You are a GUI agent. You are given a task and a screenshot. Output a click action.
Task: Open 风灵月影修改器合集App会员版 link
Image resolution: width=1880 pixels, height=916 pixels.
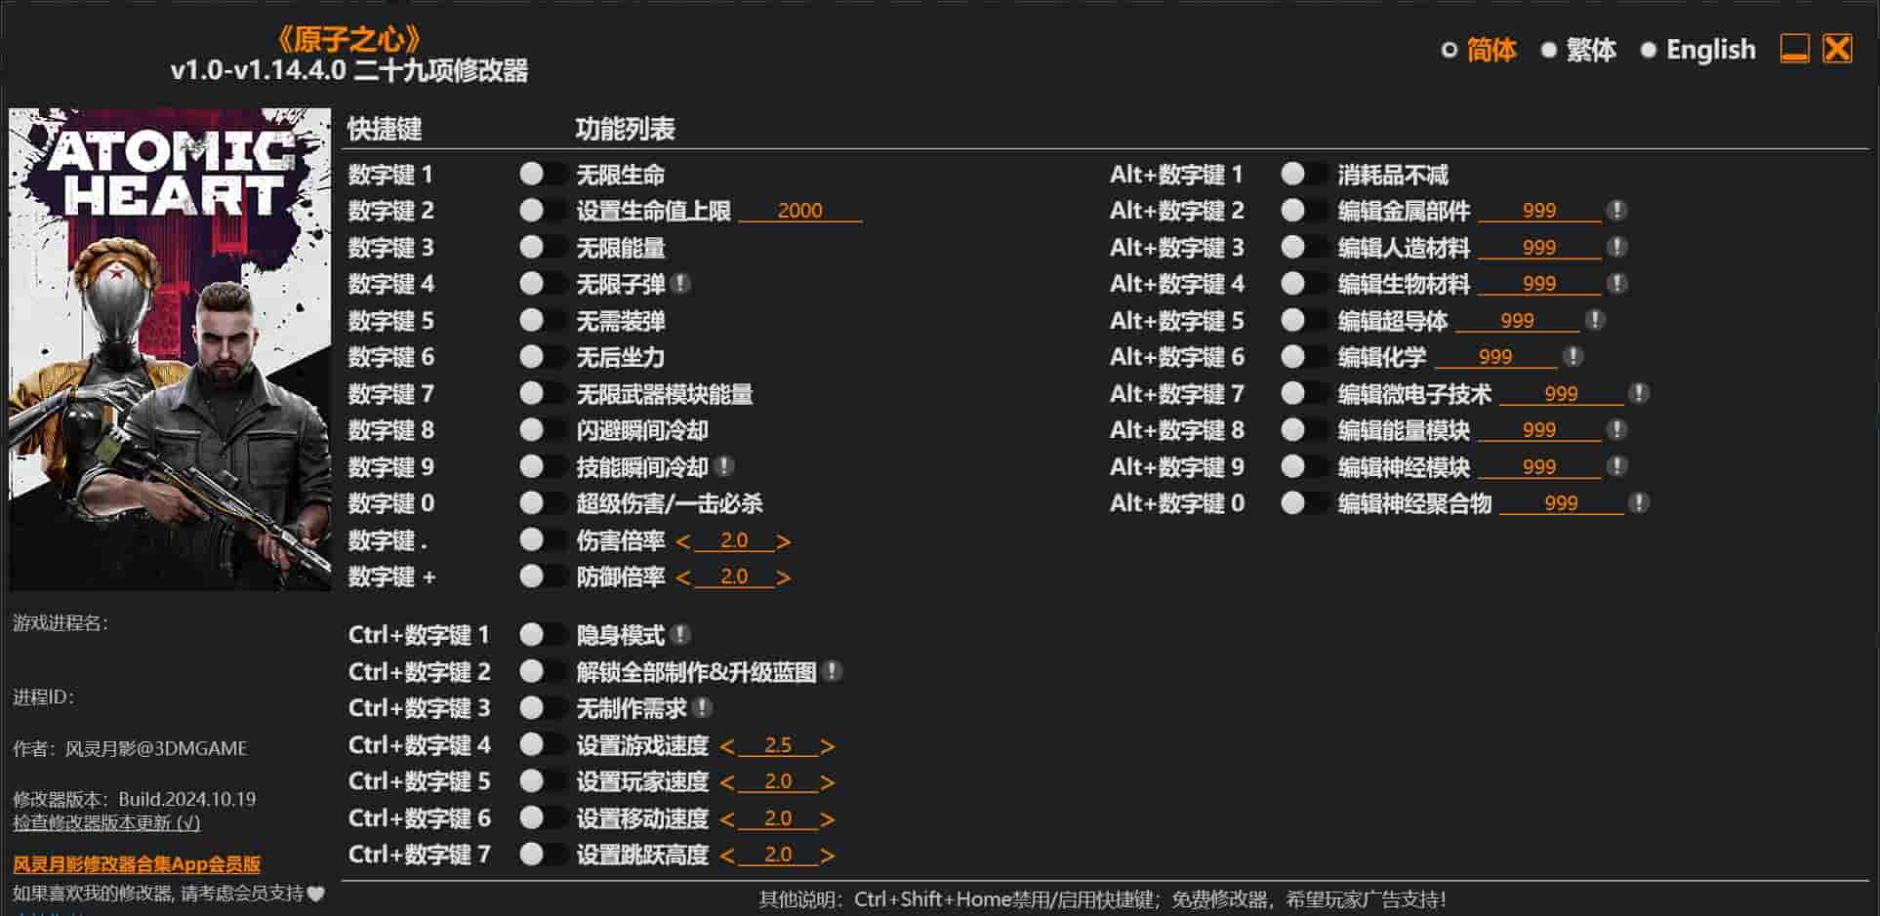pyautogui.click(x=137, y=864)
